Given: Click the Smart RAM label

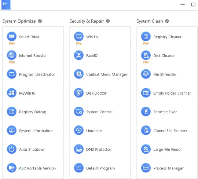Looking at the screenshot, I should click(29, 37).
